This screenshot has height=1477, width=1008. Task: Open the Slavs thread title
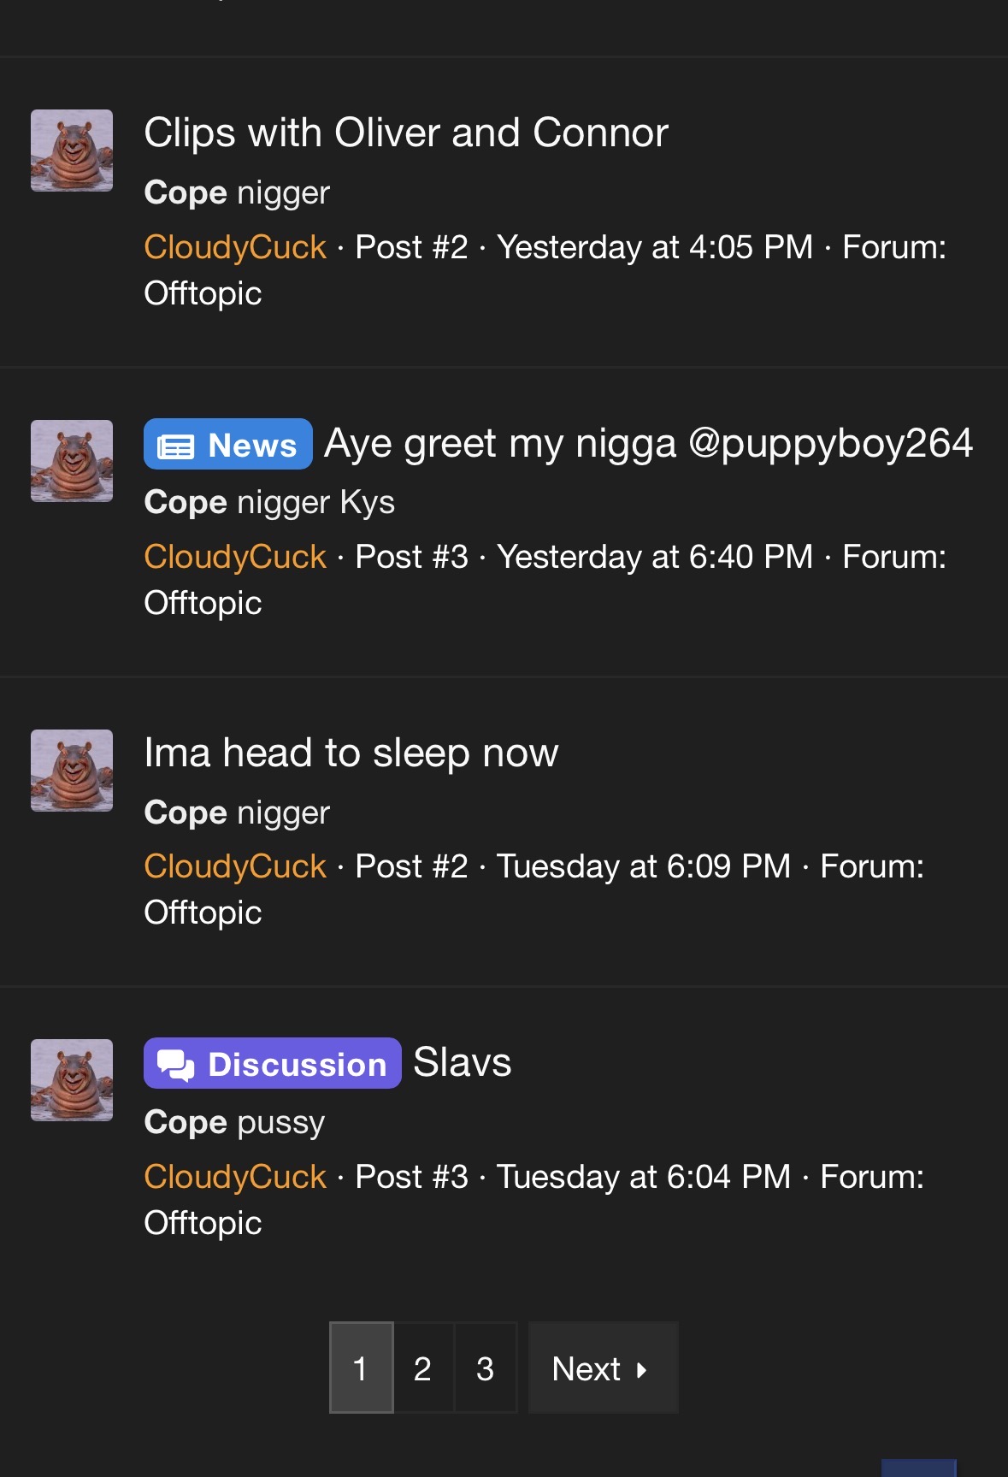(463, 1063)
